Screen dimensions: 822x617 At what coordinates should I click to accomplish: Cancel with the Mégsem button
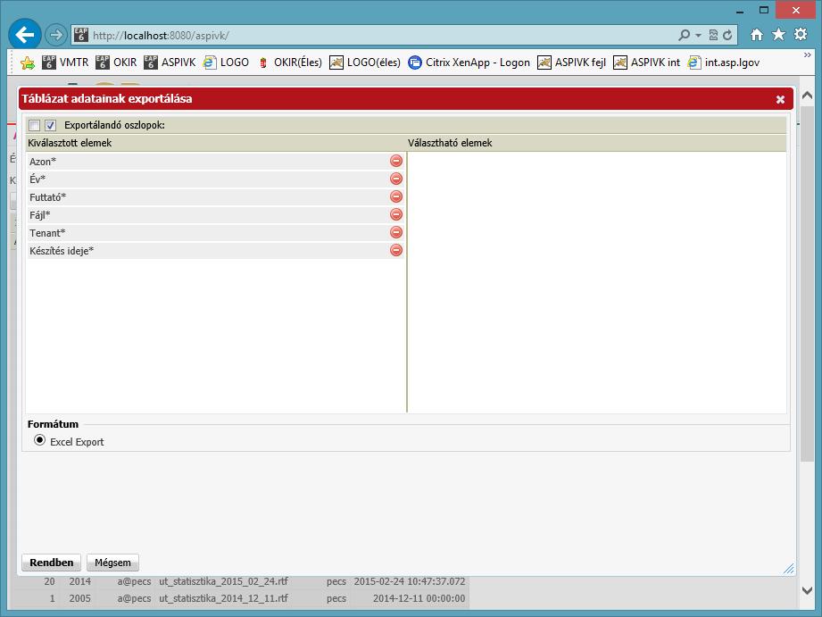(x=112, y=563)
